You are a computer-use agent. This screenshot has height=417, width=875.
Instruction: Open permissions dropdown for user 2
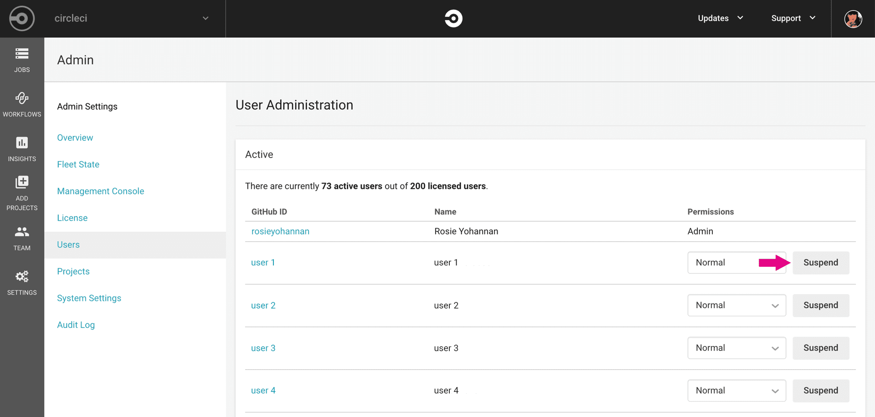pos(736,305)
